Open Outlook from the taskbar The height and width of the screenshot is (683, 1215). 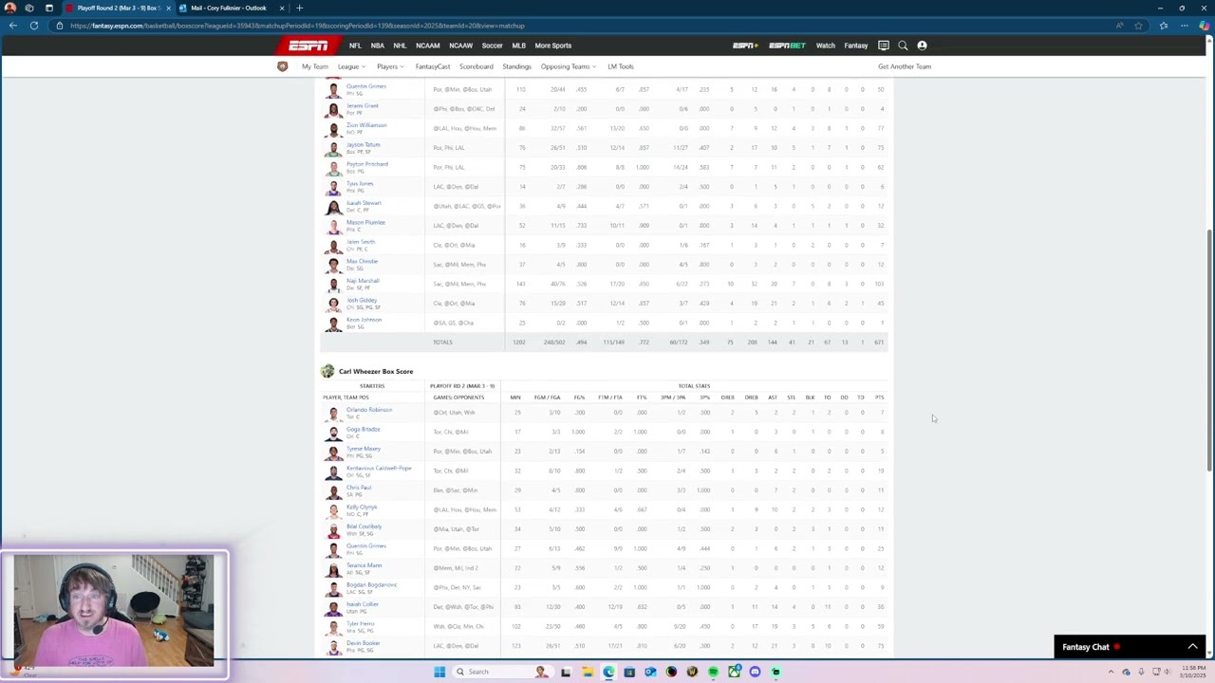pos(650,672)
